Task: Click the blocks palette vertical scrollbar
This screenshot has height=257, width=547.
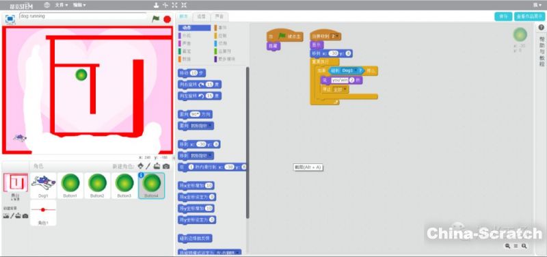Action: 248,143
